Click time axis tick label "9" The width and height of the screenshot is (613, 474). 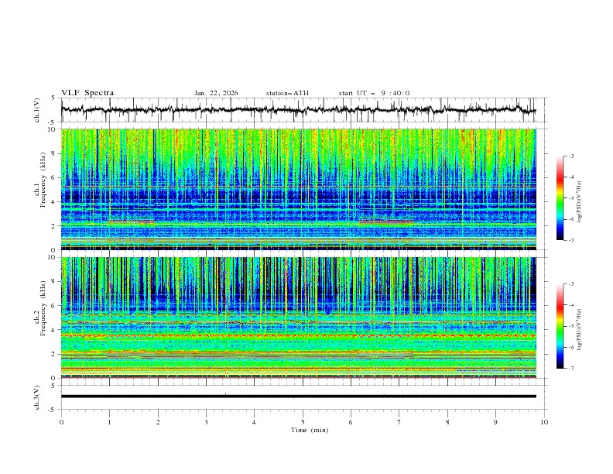coord(495,422)
